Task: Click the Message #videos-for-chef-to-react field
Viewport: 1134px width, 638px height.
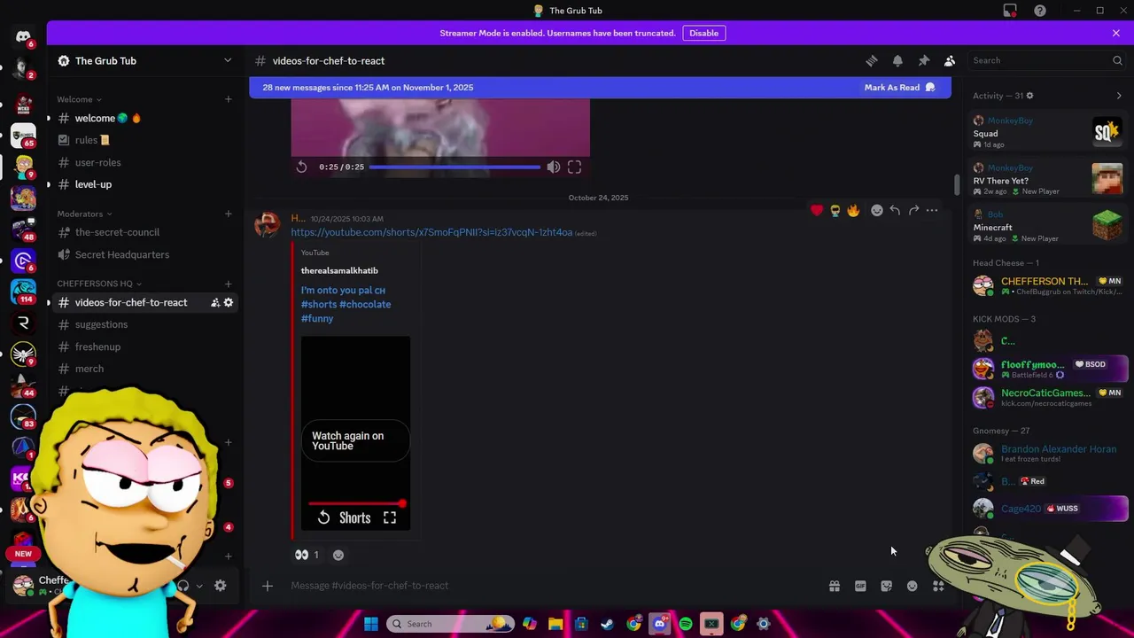Action: click(549, 586)
